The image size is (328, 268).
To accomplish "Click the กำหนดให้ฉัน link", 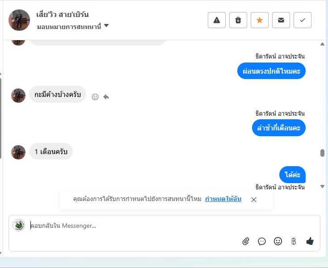I will tap(223, 199).
